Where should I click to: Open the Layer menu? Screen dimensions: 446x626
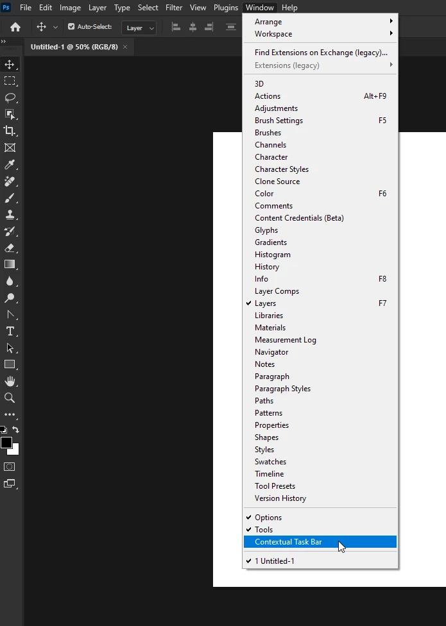click(98, 8)
